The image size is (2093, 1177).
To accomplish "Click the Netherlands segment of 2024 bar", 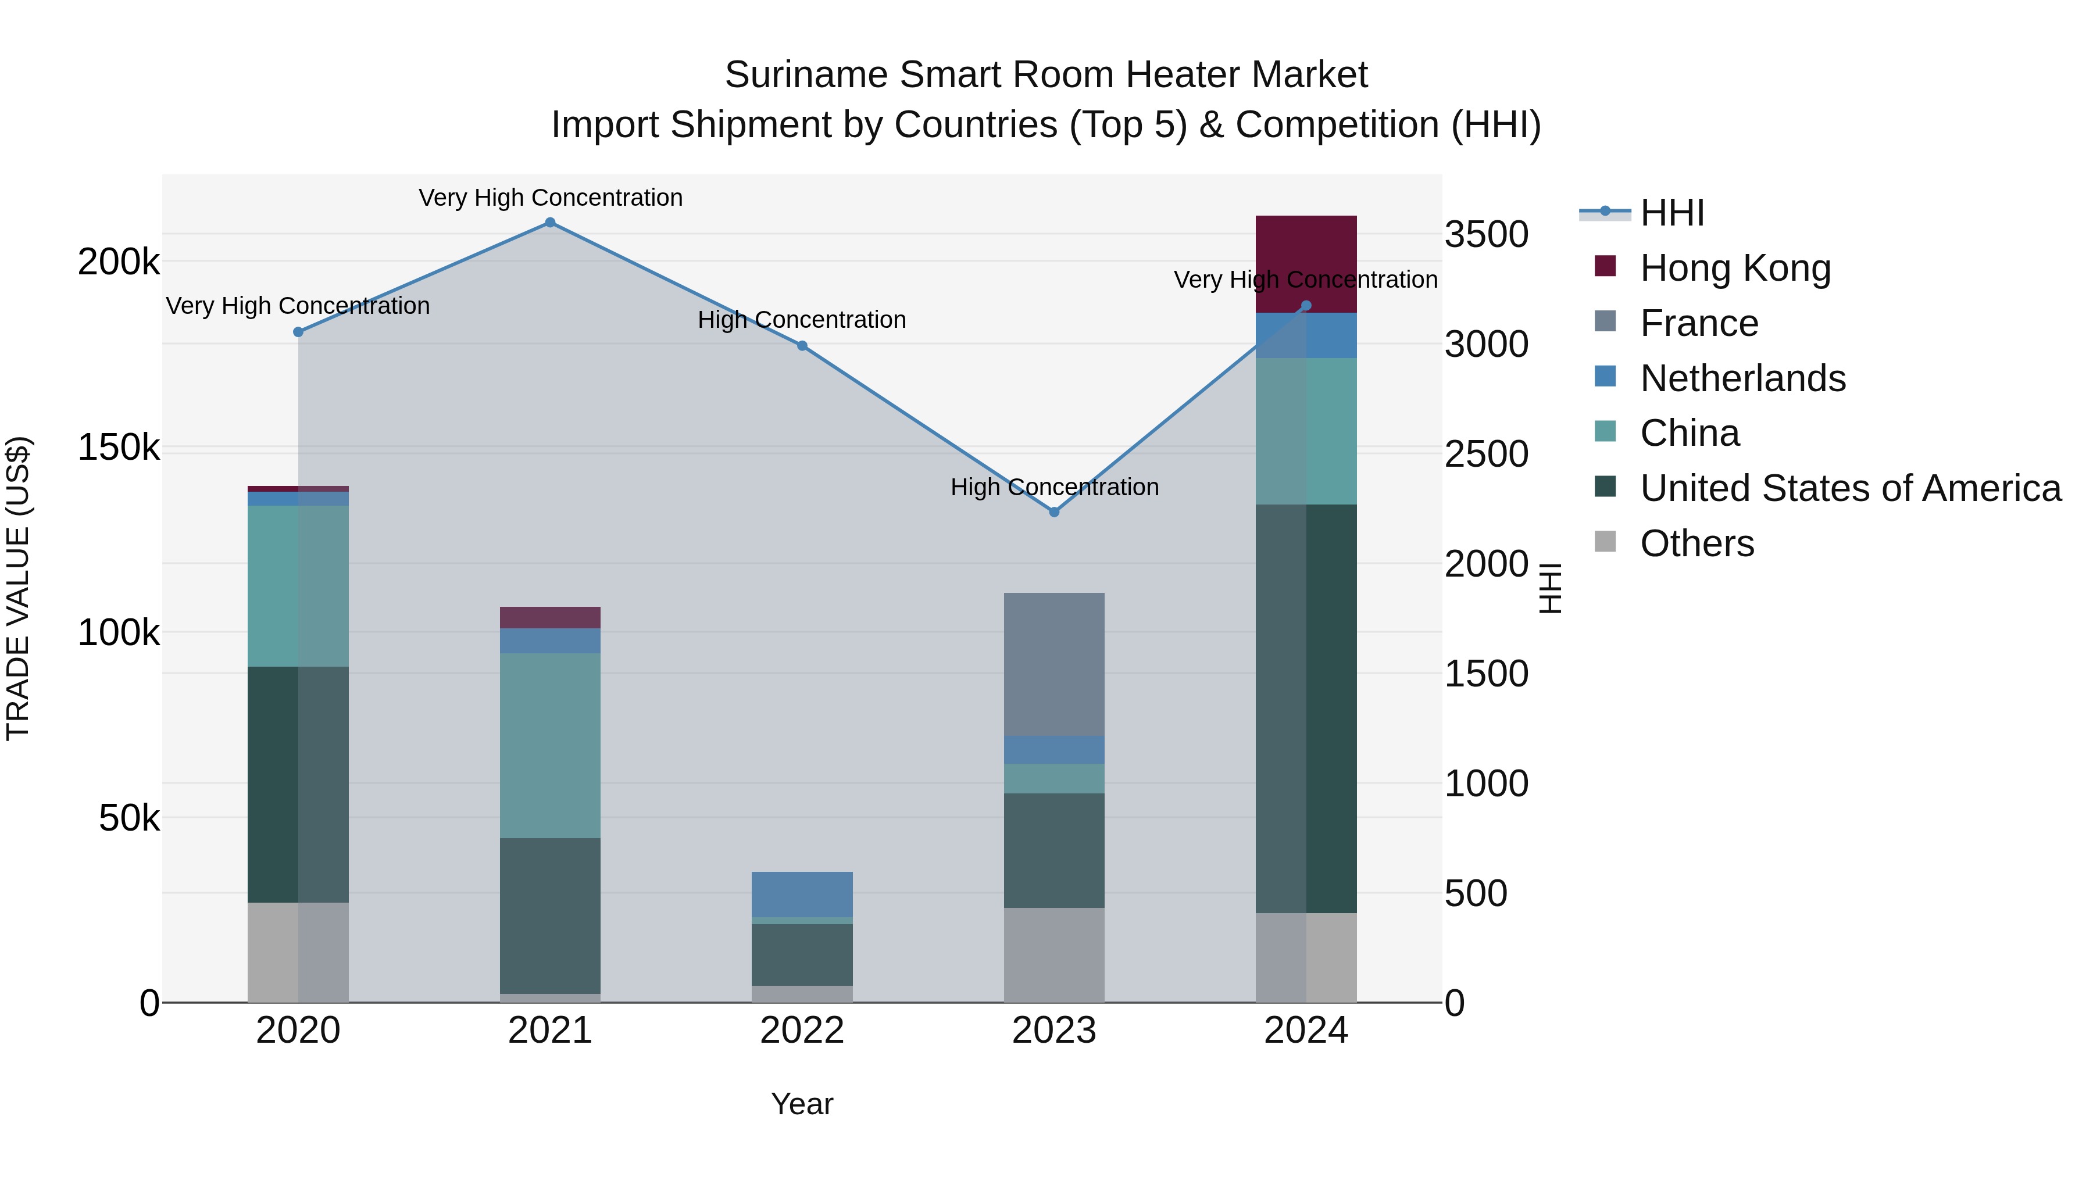I will [1306, 335].
